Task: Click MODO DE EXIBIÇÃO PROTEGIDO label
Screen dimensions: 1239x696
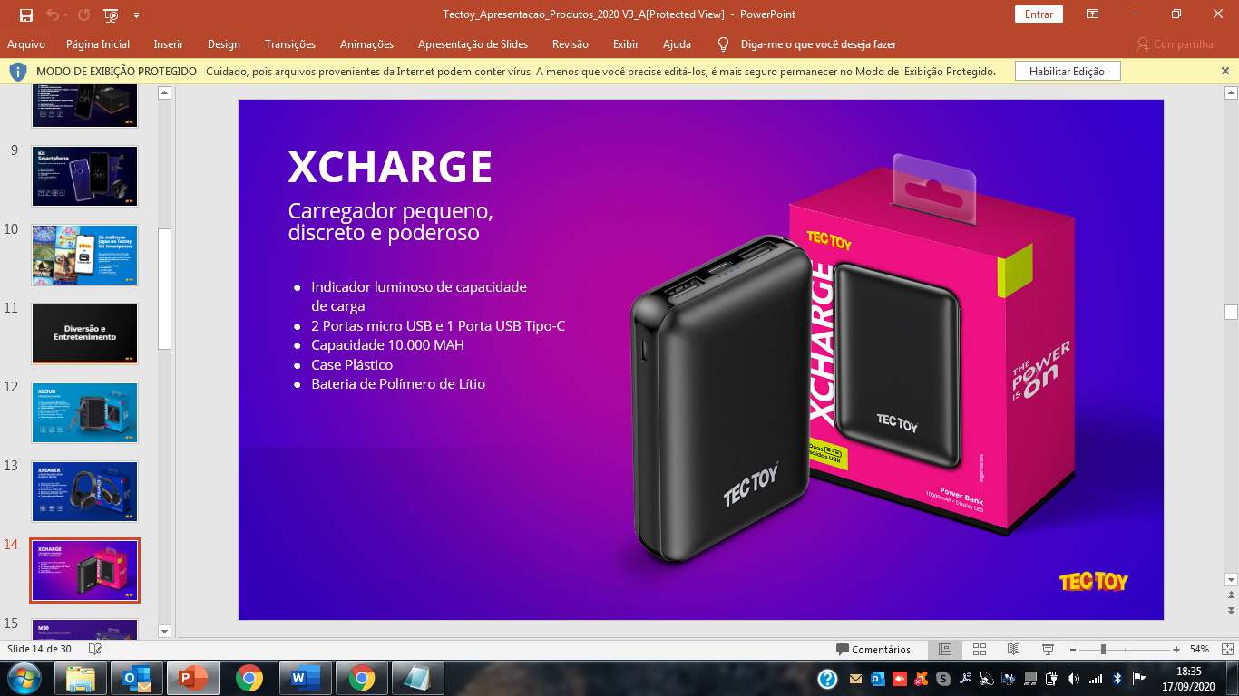Action: click(x=116, y=71)
